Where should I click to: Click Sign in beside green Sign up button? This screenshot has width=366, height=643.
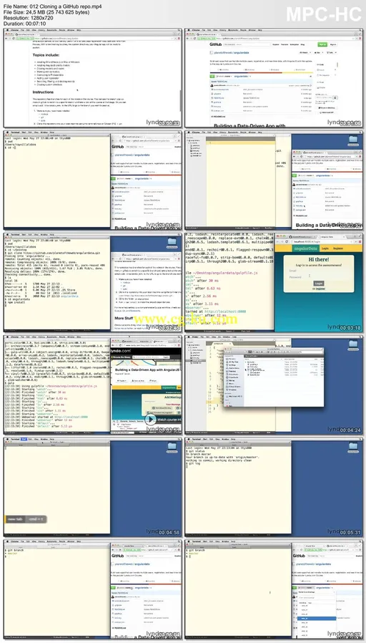(x=333, y=44)
